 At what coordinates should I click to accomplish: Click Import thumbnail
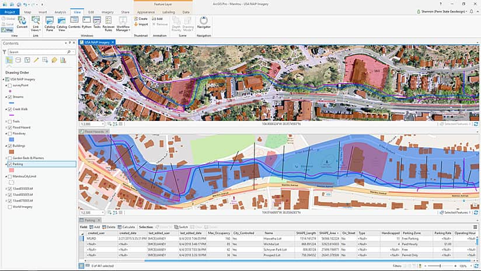tap(141, 25)
